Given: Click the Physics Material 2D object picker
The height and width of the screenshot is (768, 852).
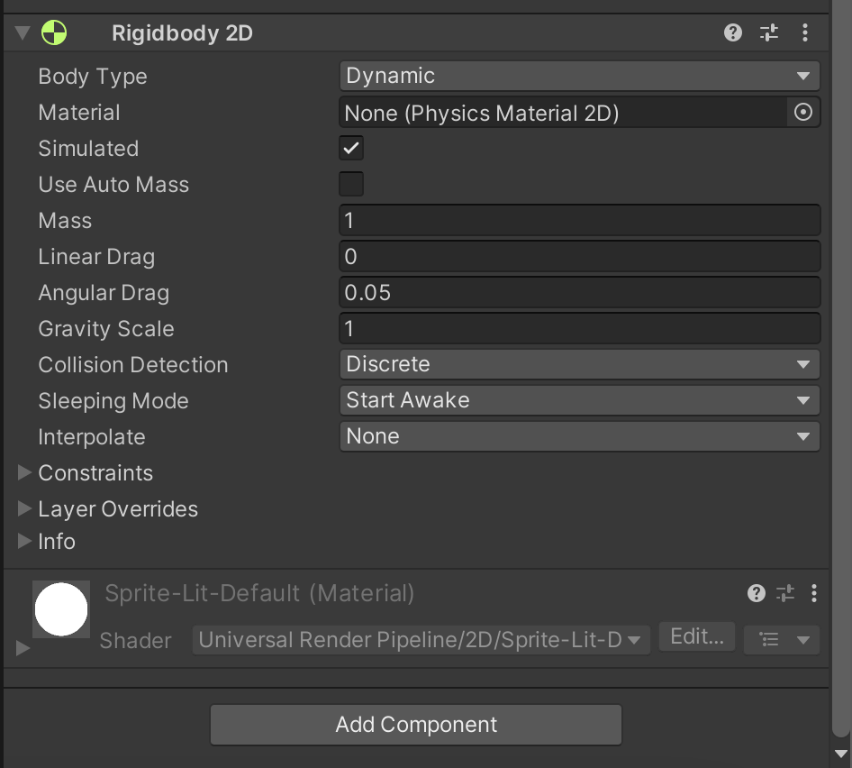Looking at the screenshot, I should point(803,113).
